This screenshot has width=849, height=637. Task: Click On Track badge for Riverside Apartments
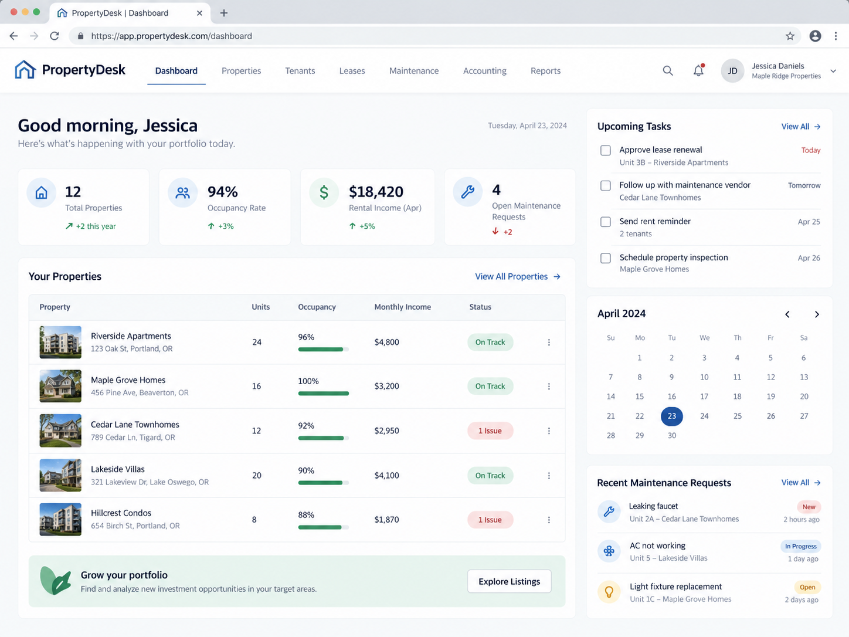[490, 343]
